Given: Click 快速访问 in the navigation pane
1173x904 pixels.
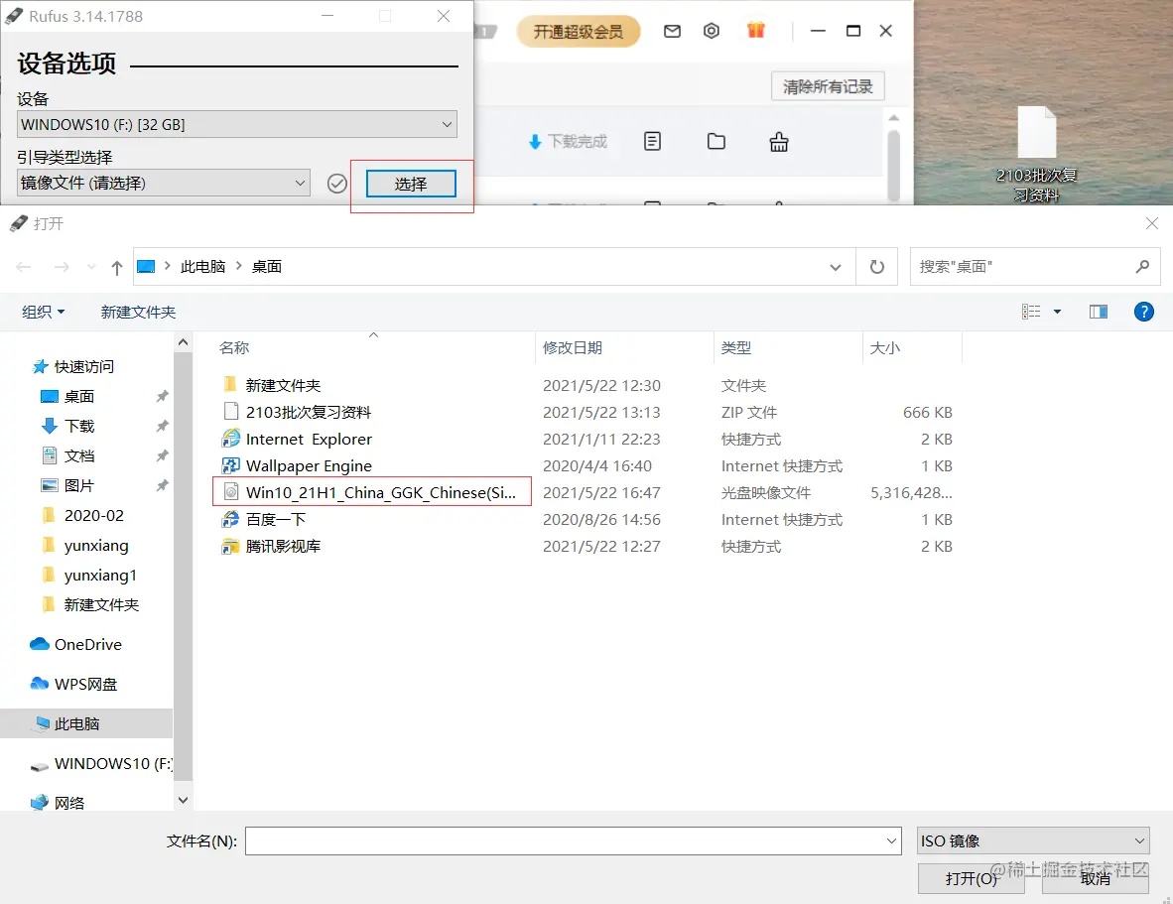Looking at the screenshot, I should click(x=83, y=366).
